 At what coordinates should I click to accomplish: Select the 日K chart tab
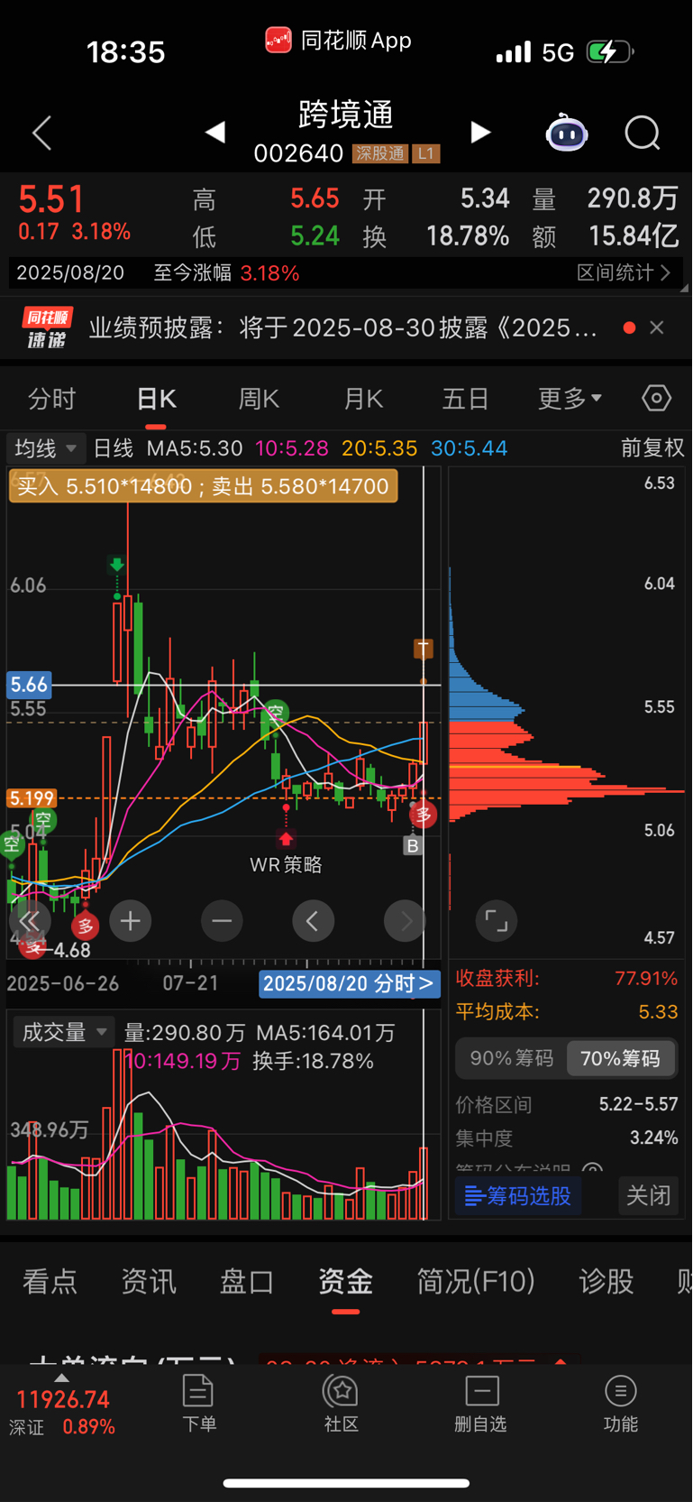coord(156,398)
